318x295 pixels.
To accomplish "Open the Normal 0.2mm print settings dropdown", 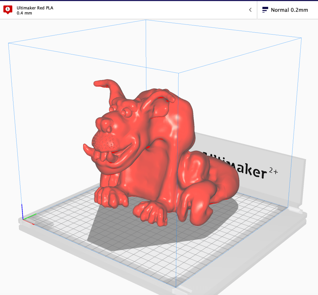I will click(x=289, y=10).
